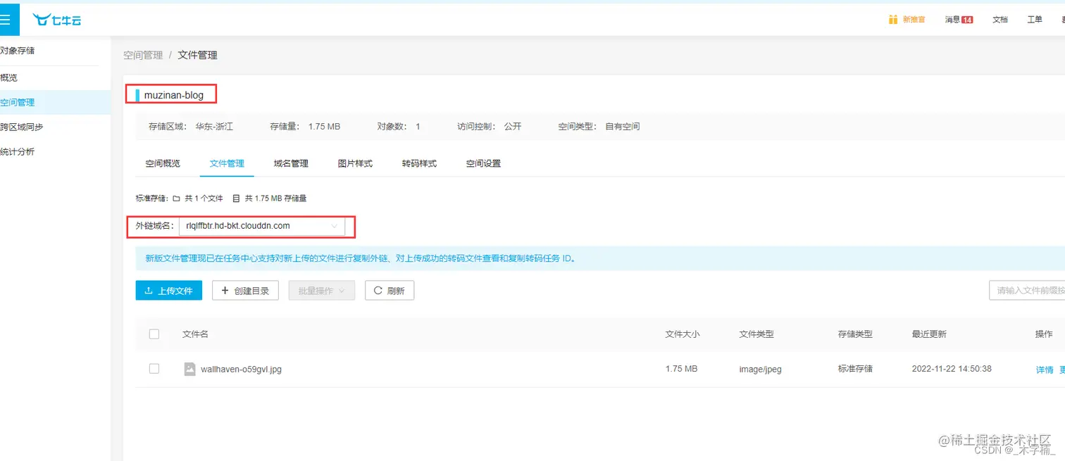Click the 标准存储 cell in the file row
The width and height of the screenshot is (1065, 461).
click(855, 369)
